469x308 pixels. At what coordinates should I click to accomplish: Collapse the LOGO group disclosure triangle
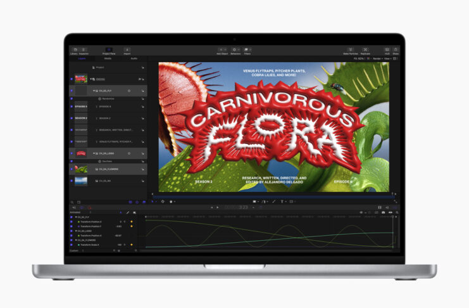(x=94, y=153)
